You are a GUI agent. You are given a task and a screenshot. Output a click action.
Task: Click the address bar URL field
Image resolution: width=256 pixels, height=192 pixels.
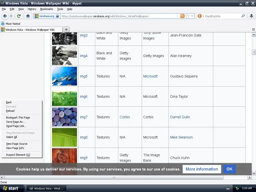tap(120, 16)
